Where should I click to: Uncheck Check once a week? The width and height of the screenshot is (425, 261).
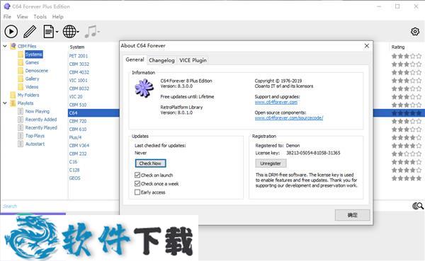pyautogui.click(x=137, y=184)
